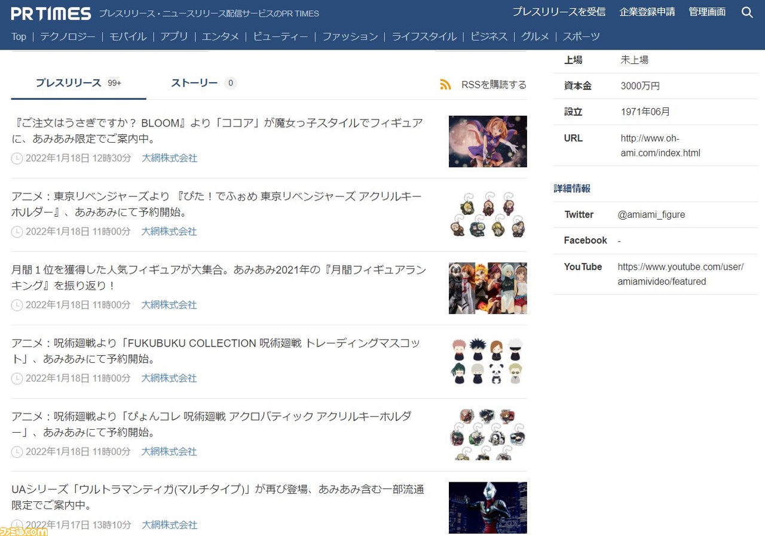Click the Ultraman Tiga thumbnail
This screenshot has height=536, width=765.
pos(488,508)
